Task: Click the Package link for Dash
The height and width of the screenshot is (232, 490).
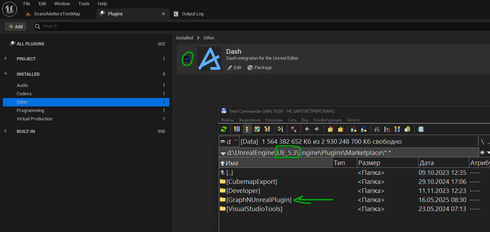Action: point(260,68)
